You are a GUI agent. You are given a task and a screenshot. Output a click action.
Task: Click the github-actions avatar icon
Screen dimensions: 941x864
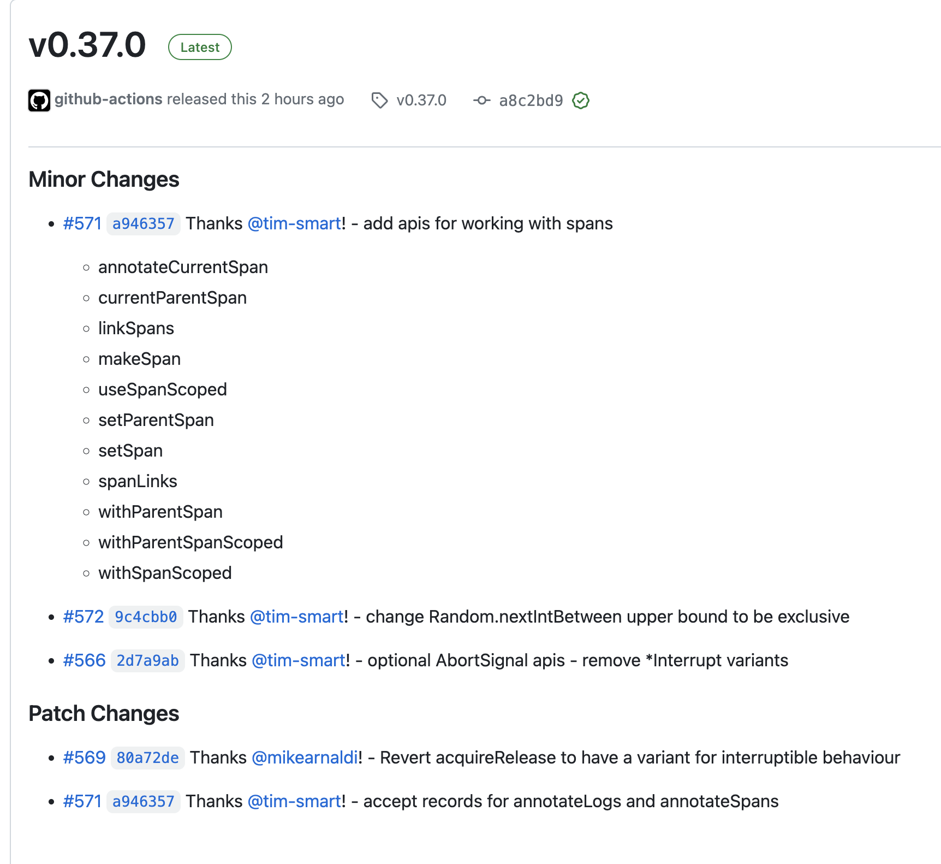pos(39,100)
